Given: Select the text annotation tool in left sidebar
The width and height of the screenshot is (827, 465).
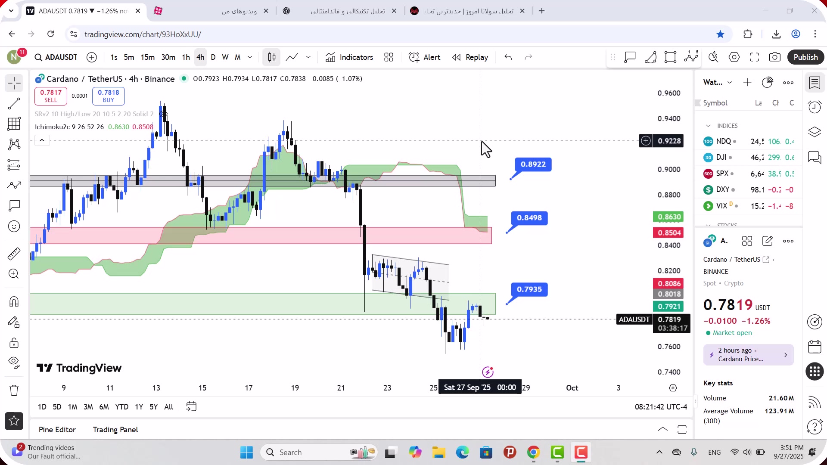Looking at the screenshot, I should tap(14, 206).
